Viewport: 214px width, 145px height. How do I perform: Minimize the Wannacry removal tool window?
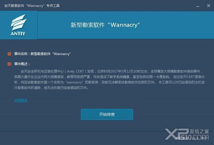198,6
